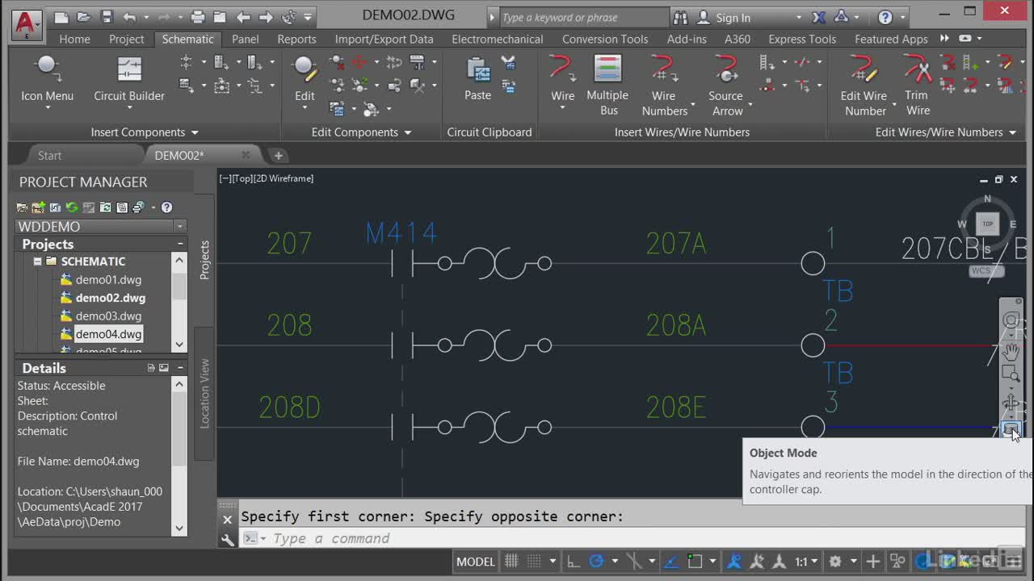Switch to the Start file tab

49,155
